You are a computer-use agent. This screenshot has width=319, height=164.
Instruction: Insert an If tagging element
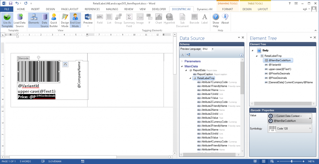pos(149,19)
